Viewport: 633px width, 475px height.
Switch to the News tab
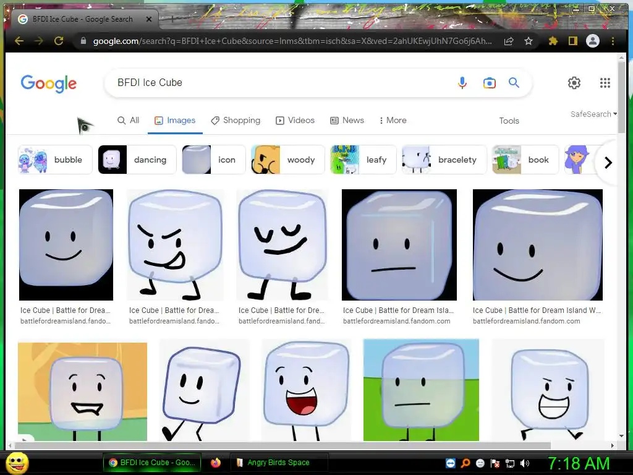click(x=347, y=121)
